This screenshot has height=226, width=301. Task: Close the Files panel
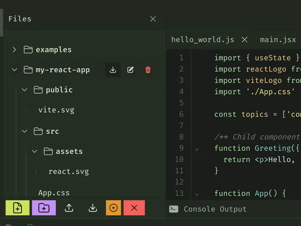(153, 19)
